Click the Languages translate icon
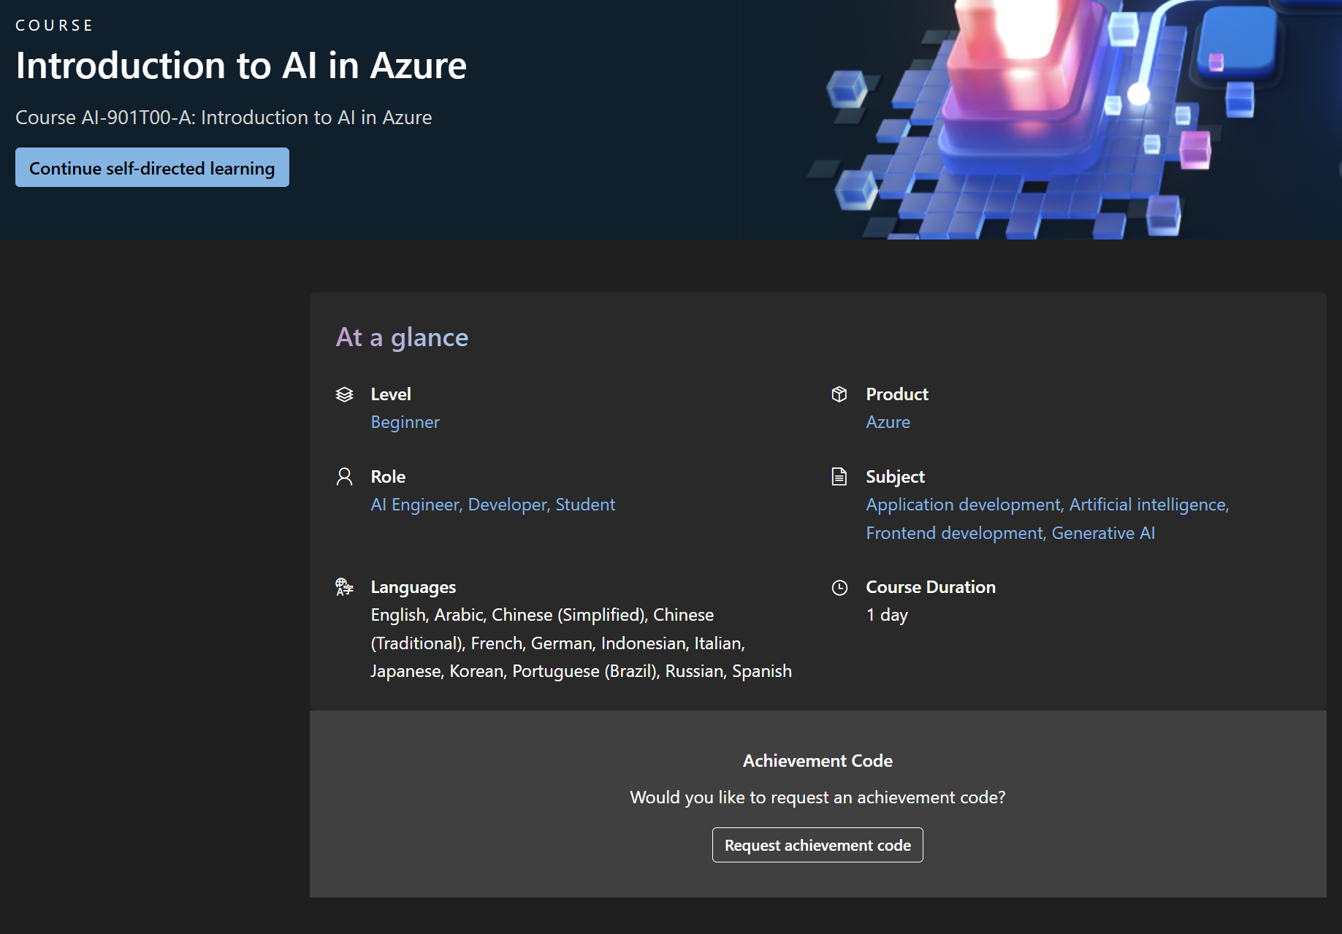This screenshot has height=934, width=1342. 344,587
